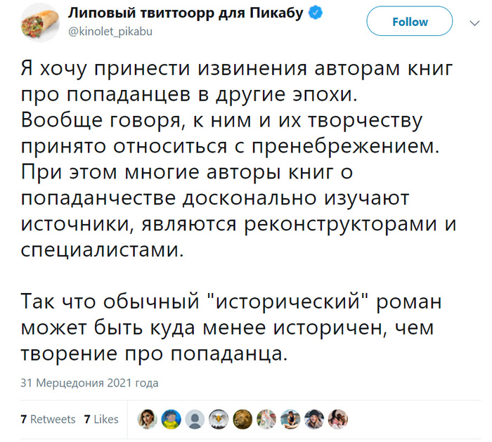
Task: Open the woman in black beanie avatar
Action: [x=314, y=419]
